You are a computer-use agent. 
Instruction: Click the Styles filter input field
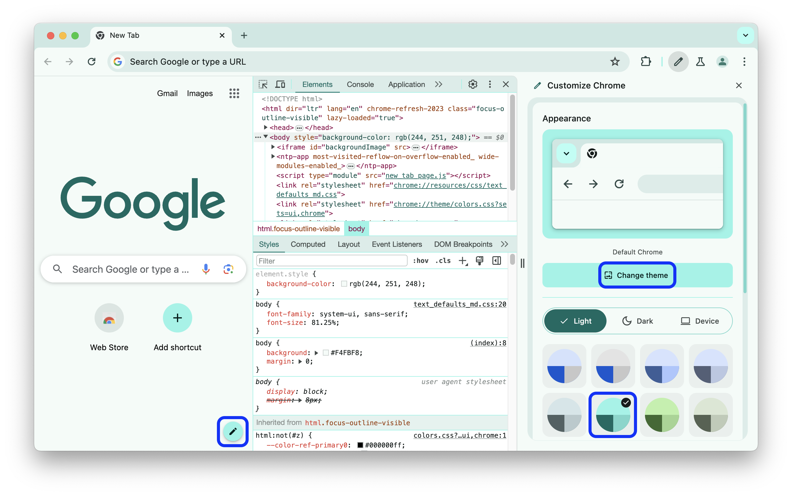[331, 261]
